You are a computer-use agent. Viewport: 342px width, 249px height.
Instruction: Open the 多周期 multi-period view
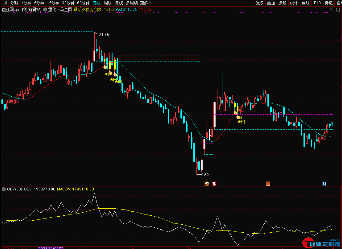(131, 3)
